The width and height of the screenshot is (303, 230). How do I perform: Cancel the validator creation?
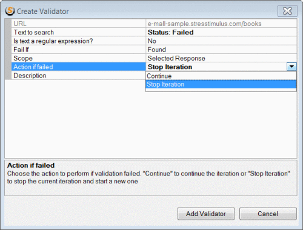[x=268, y=214]
